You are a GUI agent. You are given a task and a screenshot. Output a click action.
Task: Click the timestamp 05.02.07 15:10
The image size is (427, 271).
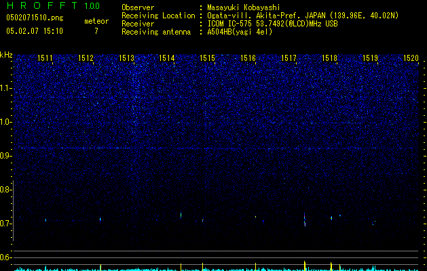pos(35,31)
